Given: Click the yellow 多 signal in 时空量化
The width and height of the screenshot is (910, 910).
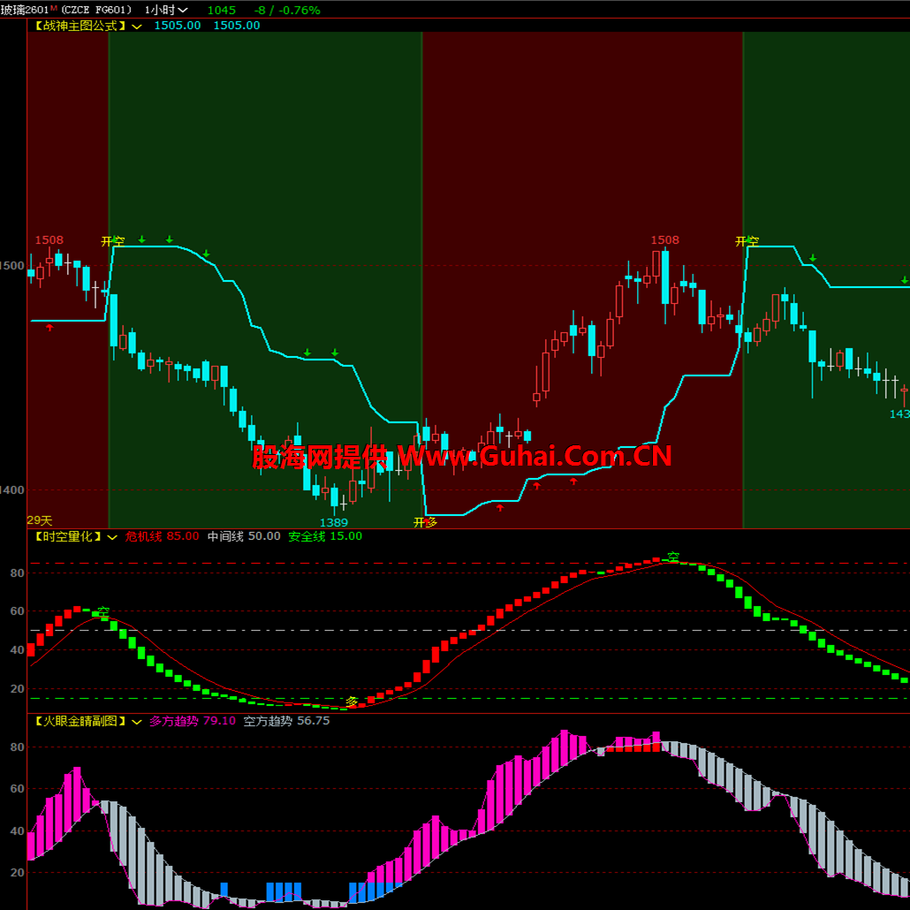Looking at the screenshot, I should tap(352, 701).
